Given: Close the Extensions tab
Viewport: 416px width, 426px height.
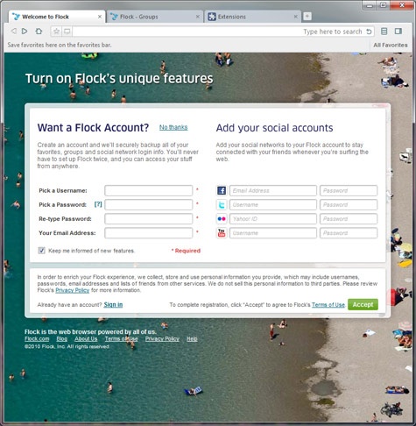Looking at the screenshot, I should click(x=296, y=17).
